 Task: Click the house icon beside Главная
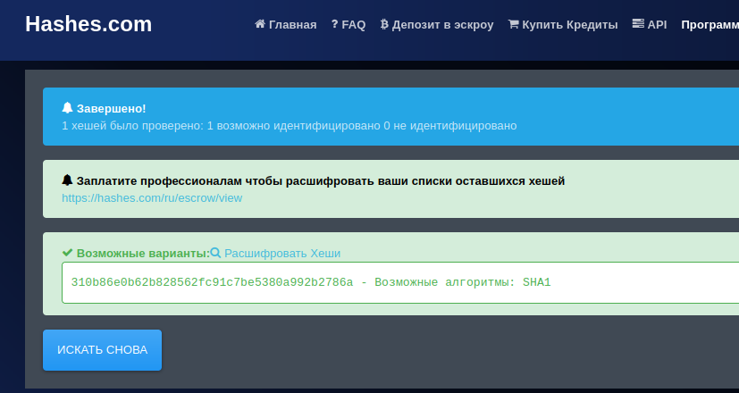click(260, 23)
